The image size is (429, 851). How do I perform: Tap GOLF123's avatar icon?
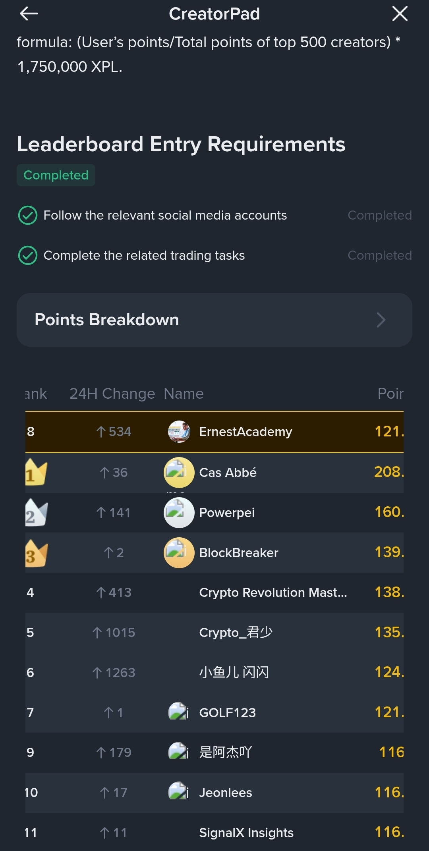[179, 712]
